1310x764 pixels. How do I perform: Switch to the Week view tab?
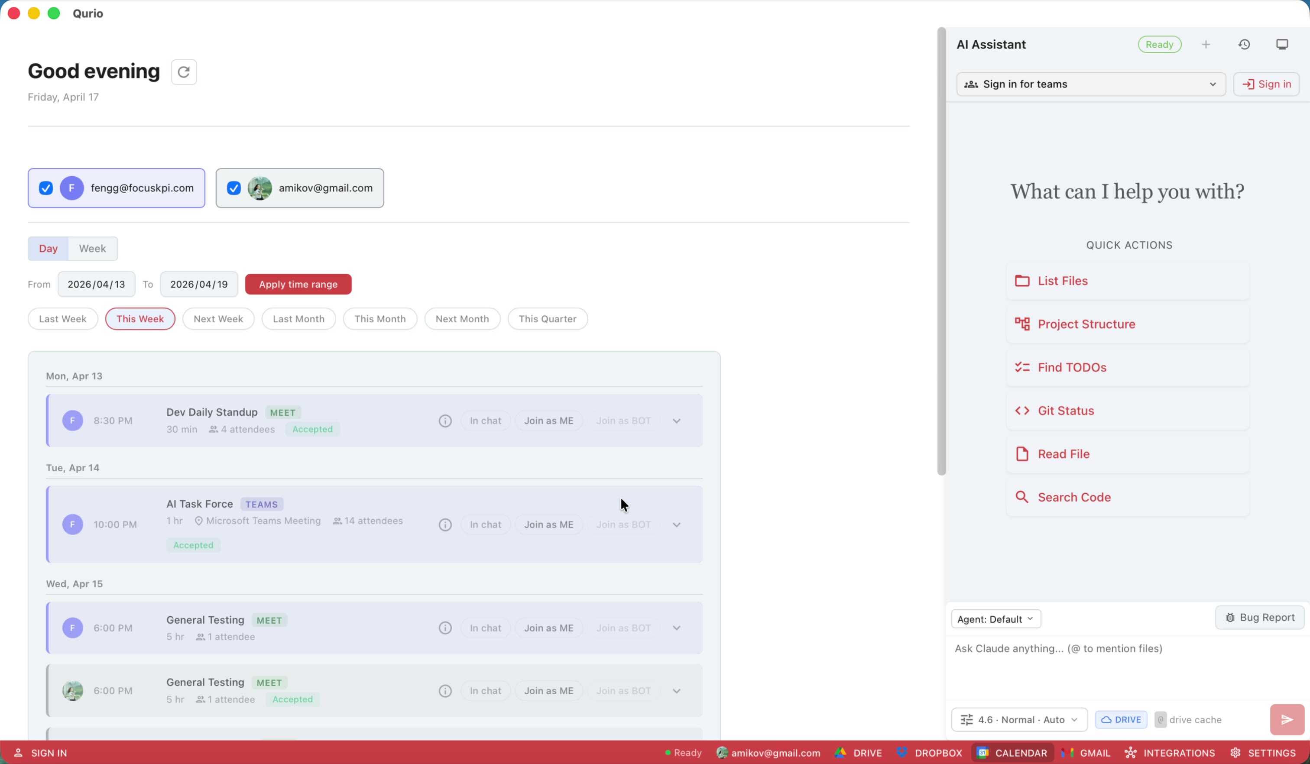(x=93, y=249)
